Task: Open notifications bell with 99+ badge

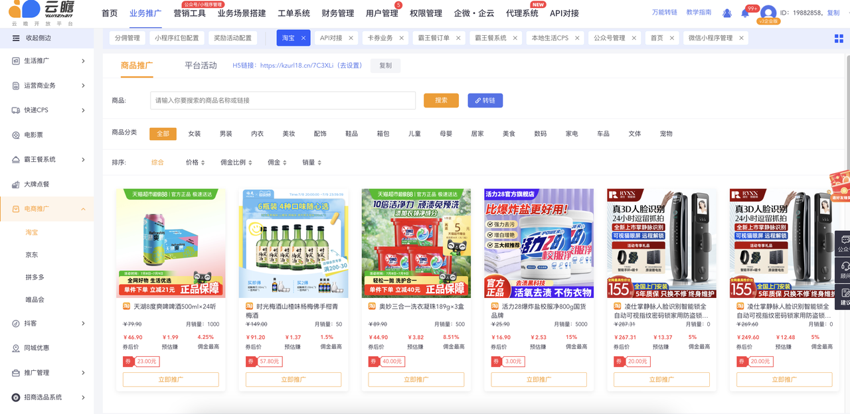Action: [745, 13]
